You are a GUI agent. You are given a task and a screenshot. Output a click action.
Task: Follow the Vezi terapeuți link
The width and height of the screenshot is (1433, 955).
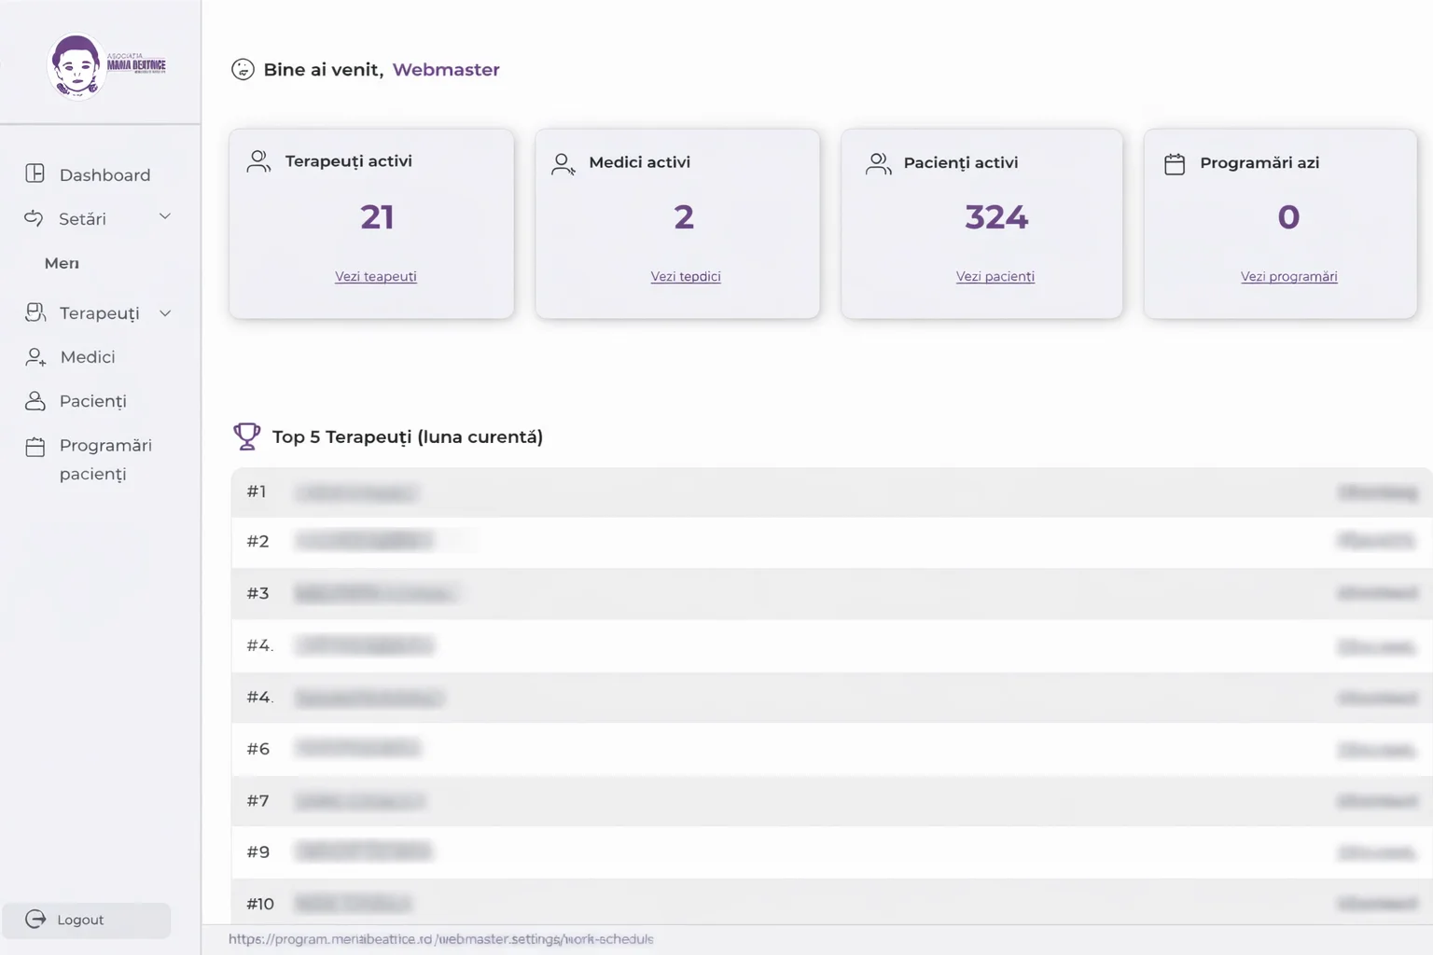point(376,277)
